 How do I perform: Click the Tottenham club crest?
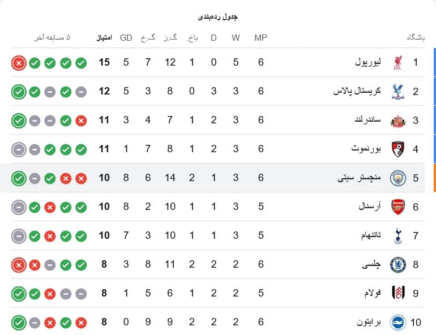click(398, 236)
